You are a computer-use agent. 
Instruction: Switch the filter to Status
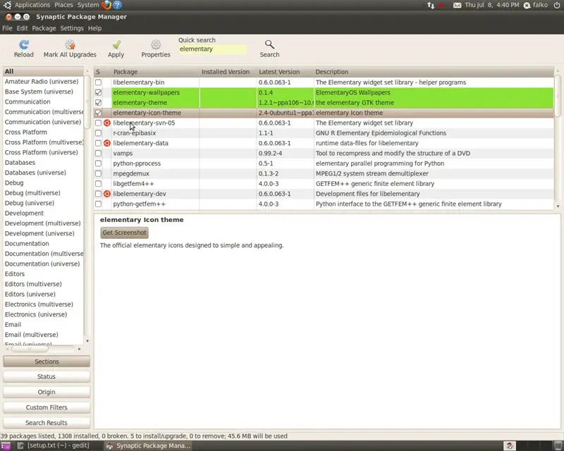click(47, 376)
